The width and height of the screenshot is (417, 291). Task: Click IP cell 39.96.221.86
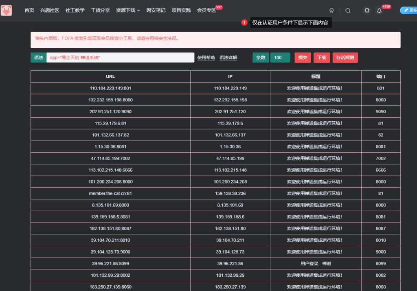click(230, 264)
